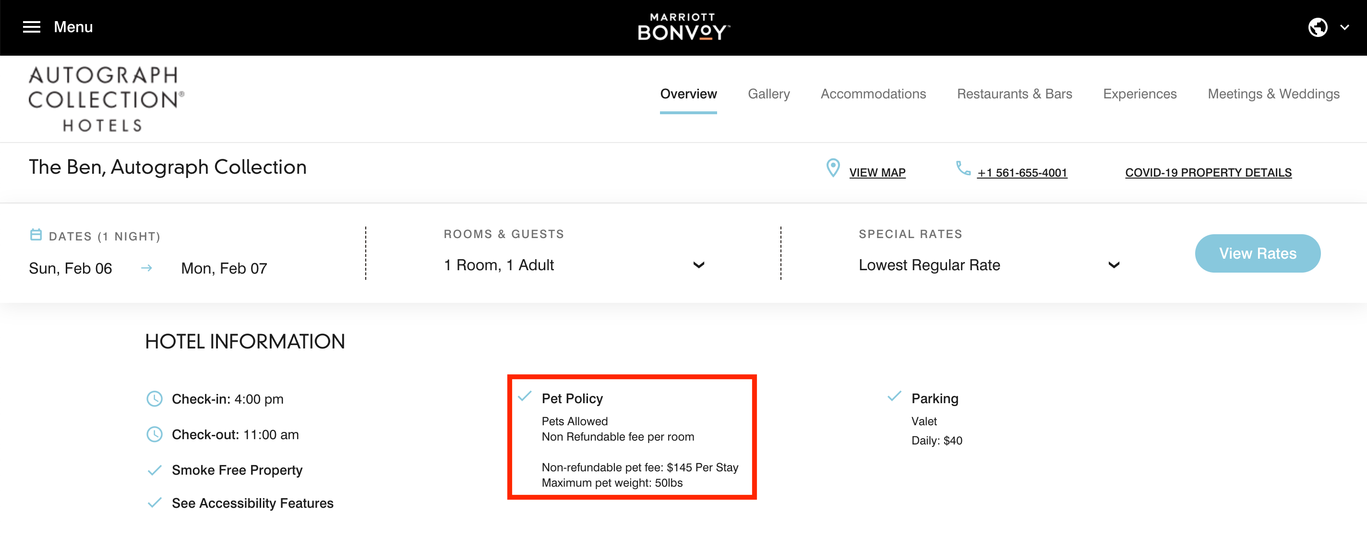The image size is (1367, 551).
Task: Click the Pet Policy checkmark
Action: [524, 396]
